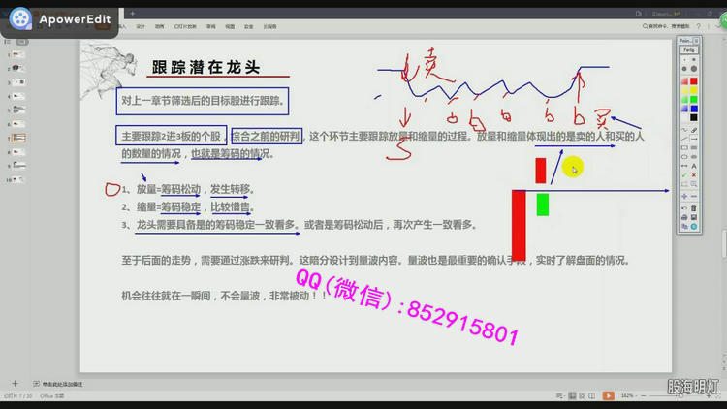Select the text tool 'A' in annotation panel

(694, 166)
